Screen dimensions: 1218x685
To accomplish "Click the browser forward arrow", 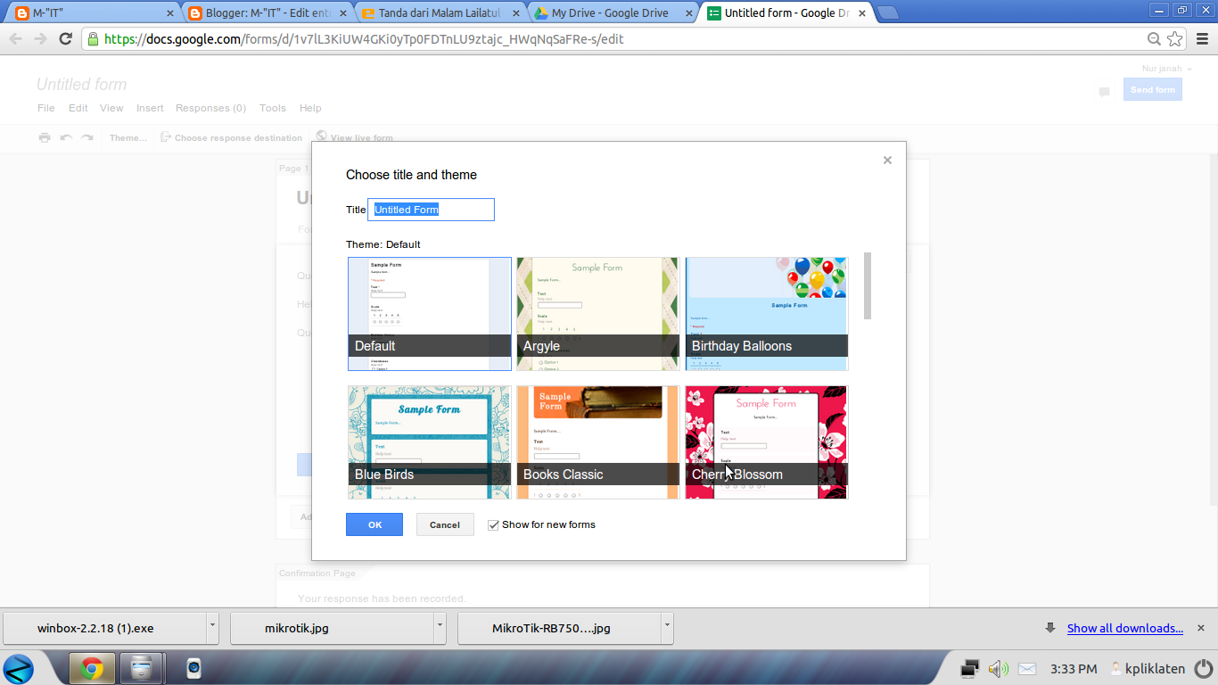I will [x=40, y=38].
